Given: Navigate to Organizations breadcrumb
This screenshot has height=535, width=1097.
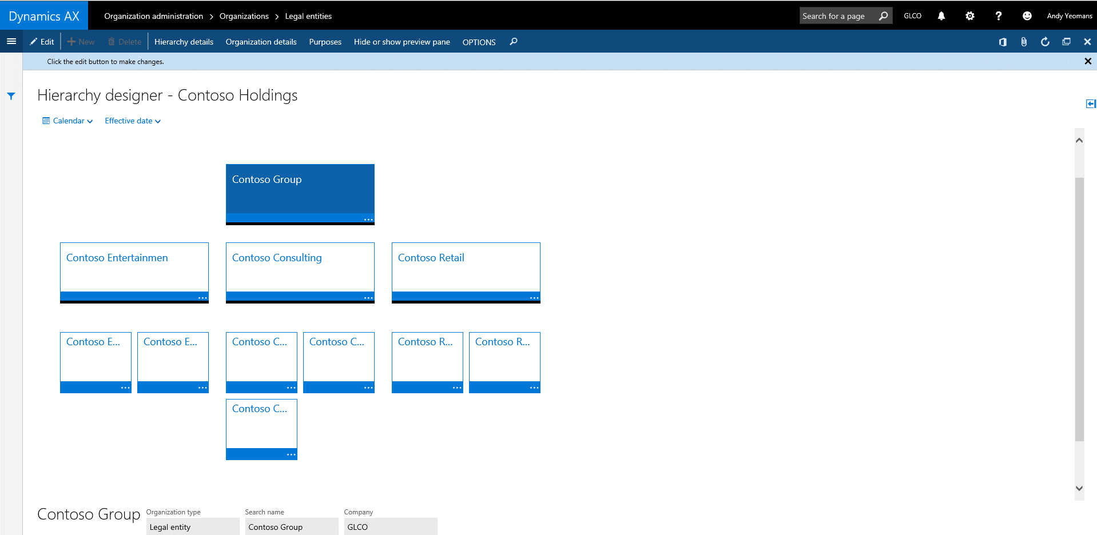Looking at the screenshot, I should [244, 16].
